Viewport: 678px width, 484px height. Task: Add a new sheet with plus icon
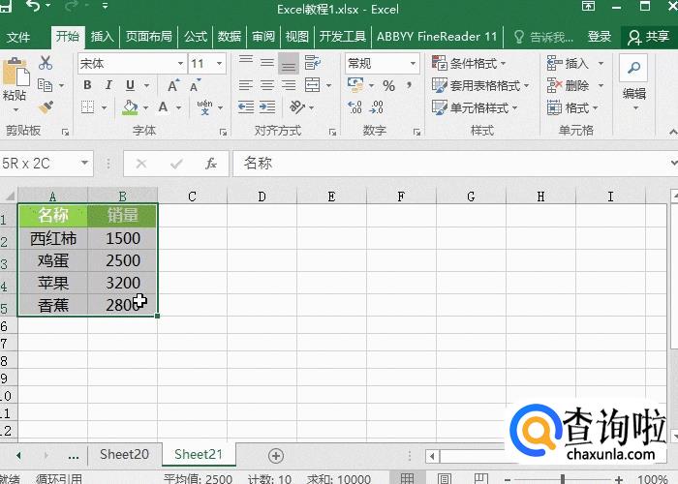276,455
